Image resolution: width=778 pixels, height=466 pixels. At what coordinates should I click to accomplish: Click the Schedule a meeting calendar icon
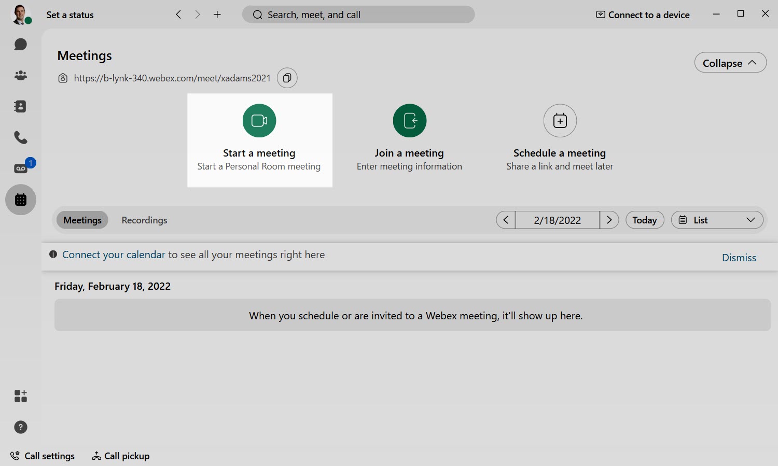[560, 121]
